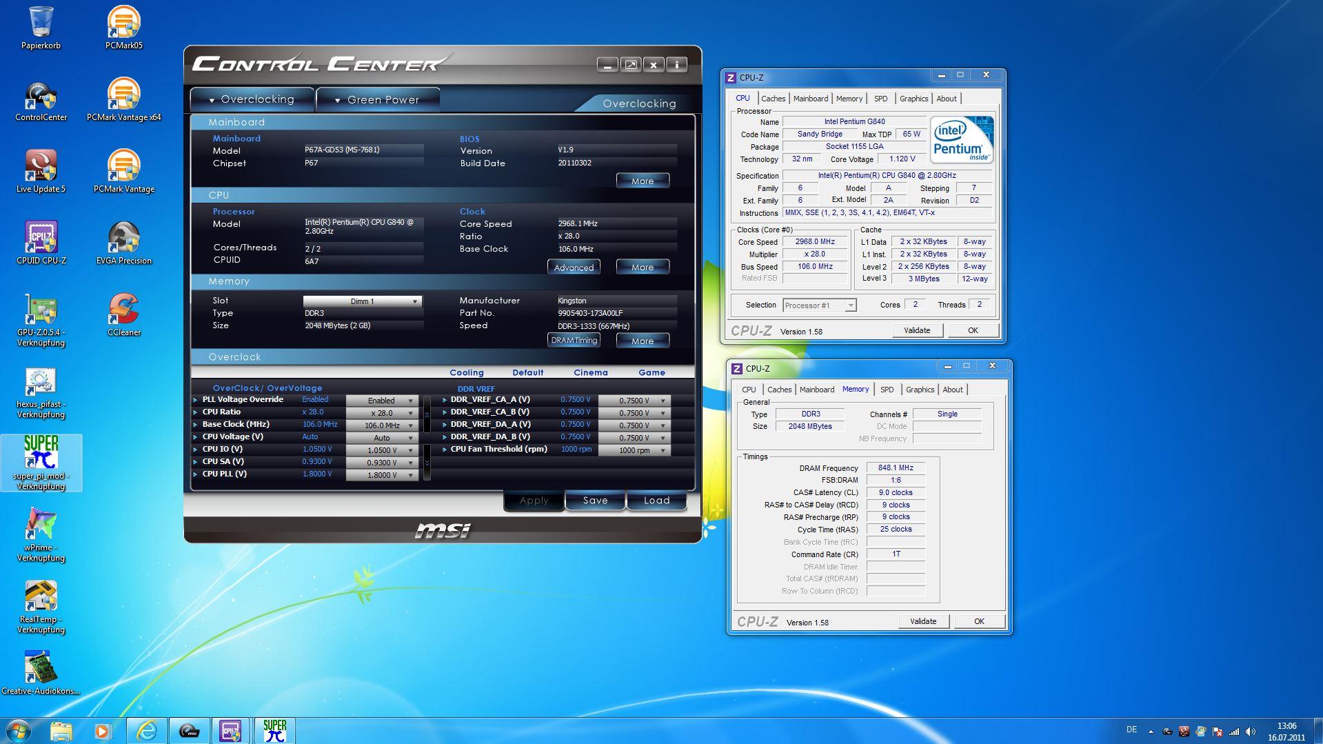Click Load button in Control Center
Viewport: 1323px width, 744px height.
click(x=656, y=501)
